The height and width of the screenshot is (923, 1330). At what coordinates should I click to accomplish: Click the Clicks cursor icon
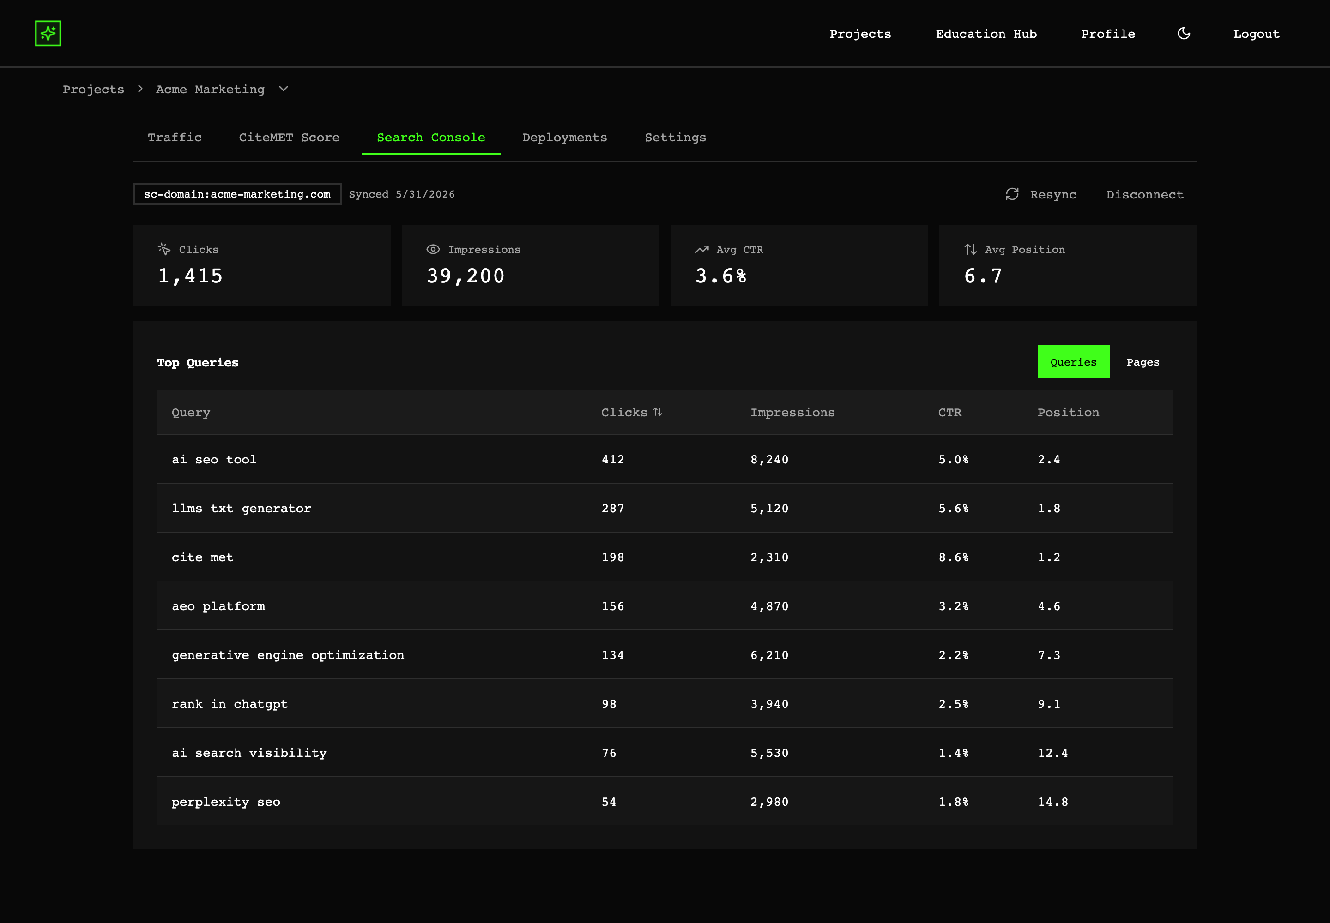point(164,249)
